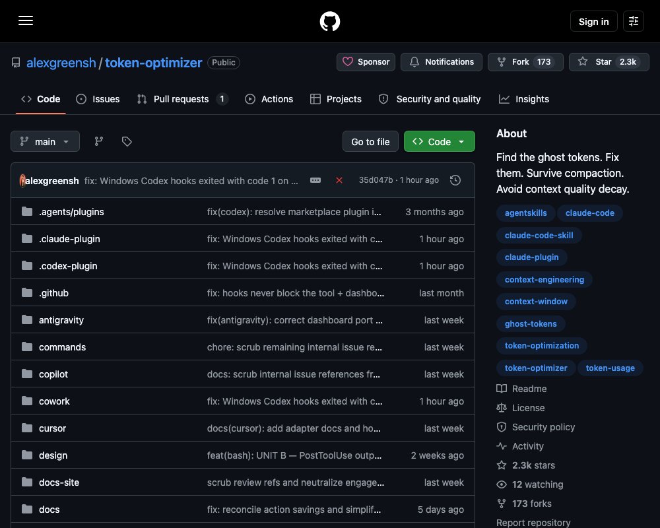Click the Go to file button

pos(370,142)
